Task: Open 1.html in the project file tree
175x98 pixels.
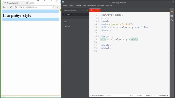Action: [x=67, y=26]
